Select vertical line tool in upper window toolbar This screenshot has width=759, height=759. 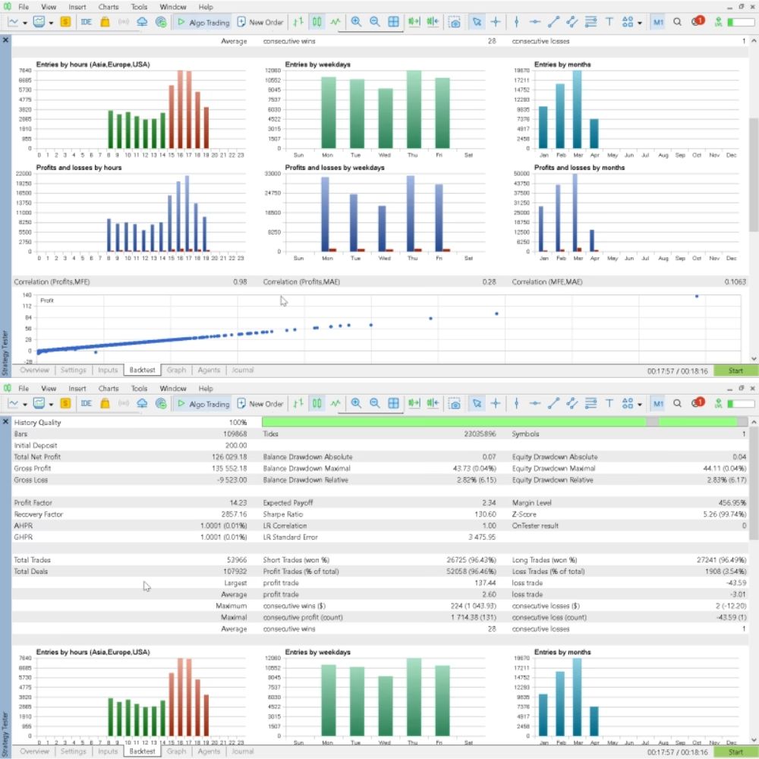pyautogui.click(x=516, y=22)
